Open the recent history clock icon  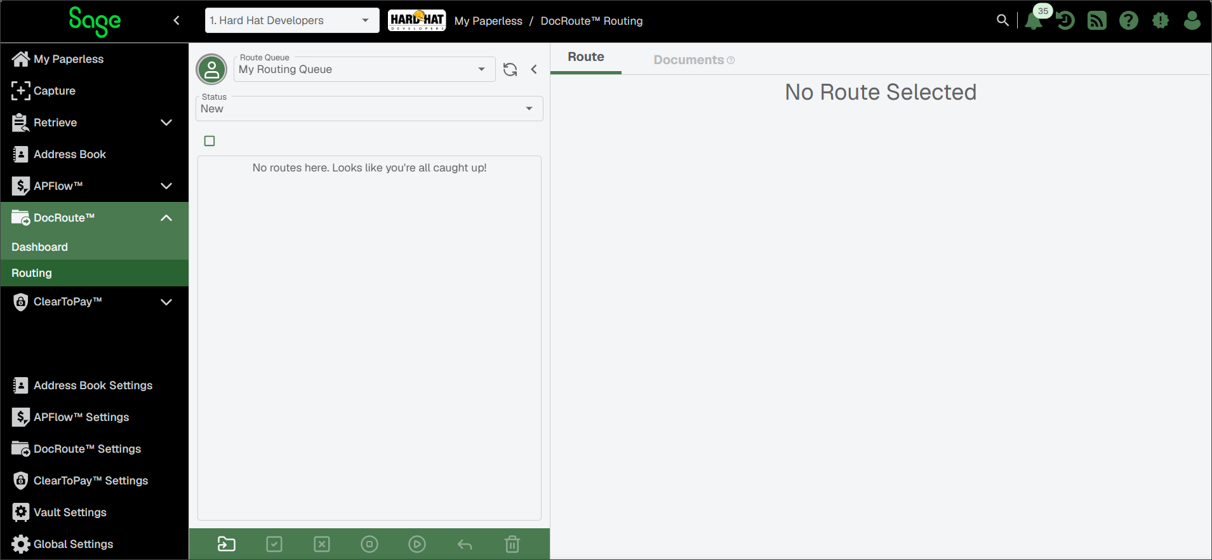point(1065,20)
